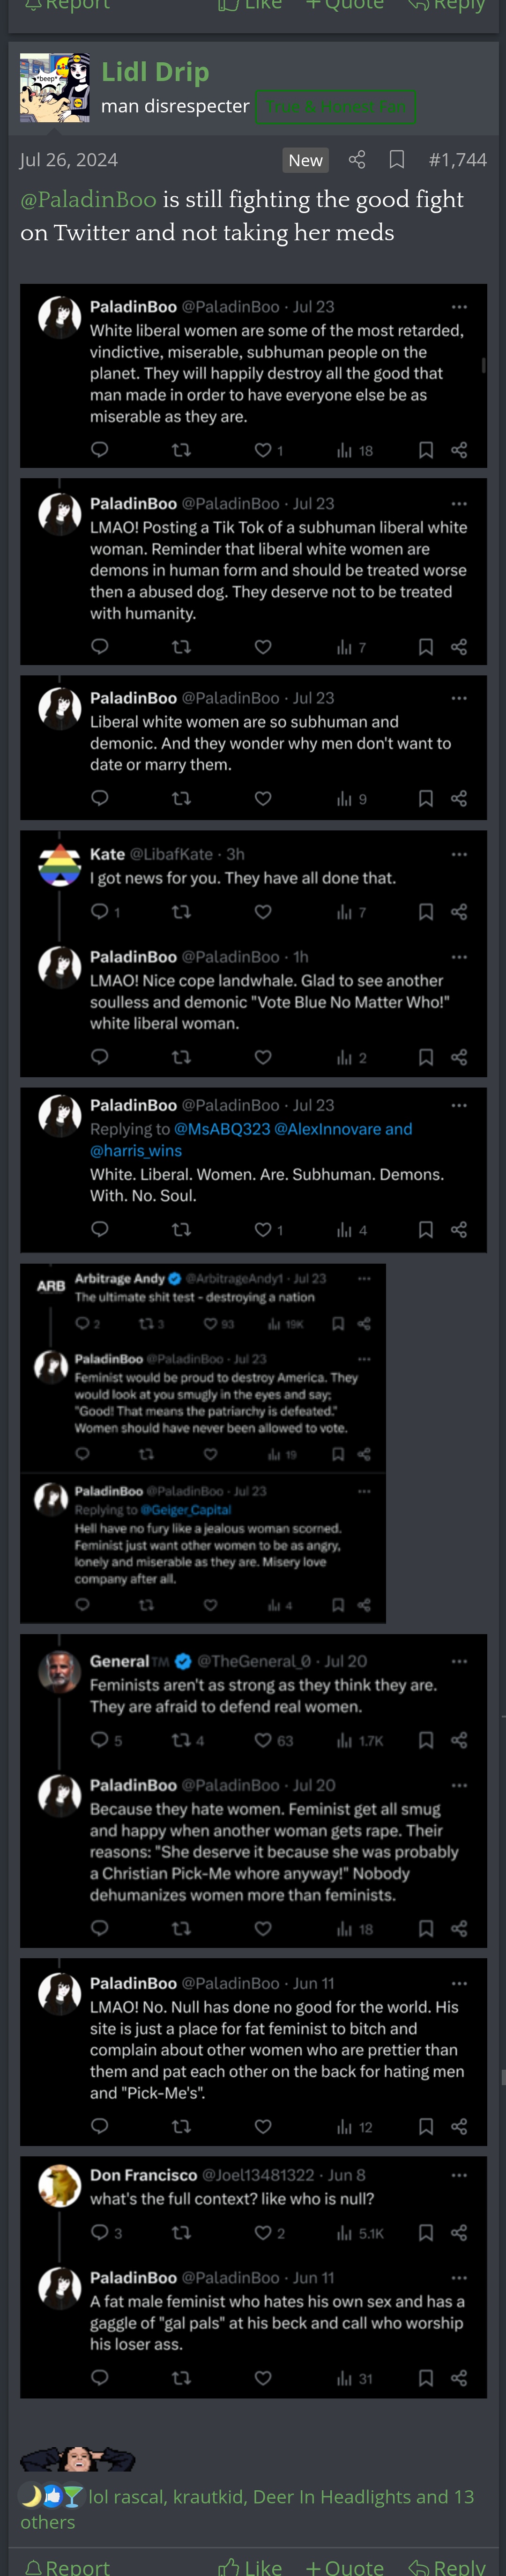Like this post using bottom Like button
The height and width of the screenshot is (2576, 506).
point(250,2566)
